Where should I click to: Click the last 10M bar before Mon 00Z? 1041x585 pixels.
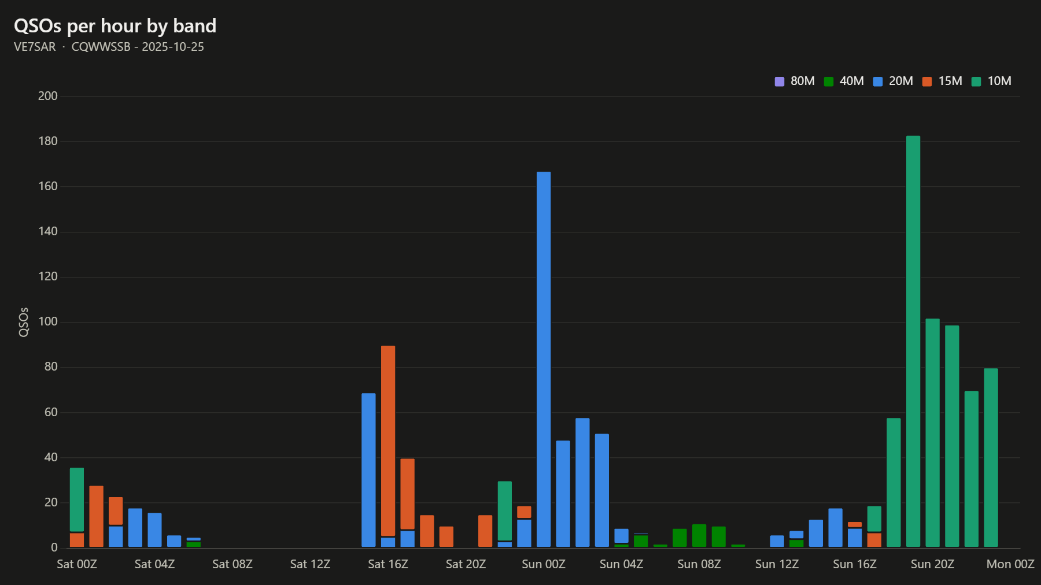(991, 458)
